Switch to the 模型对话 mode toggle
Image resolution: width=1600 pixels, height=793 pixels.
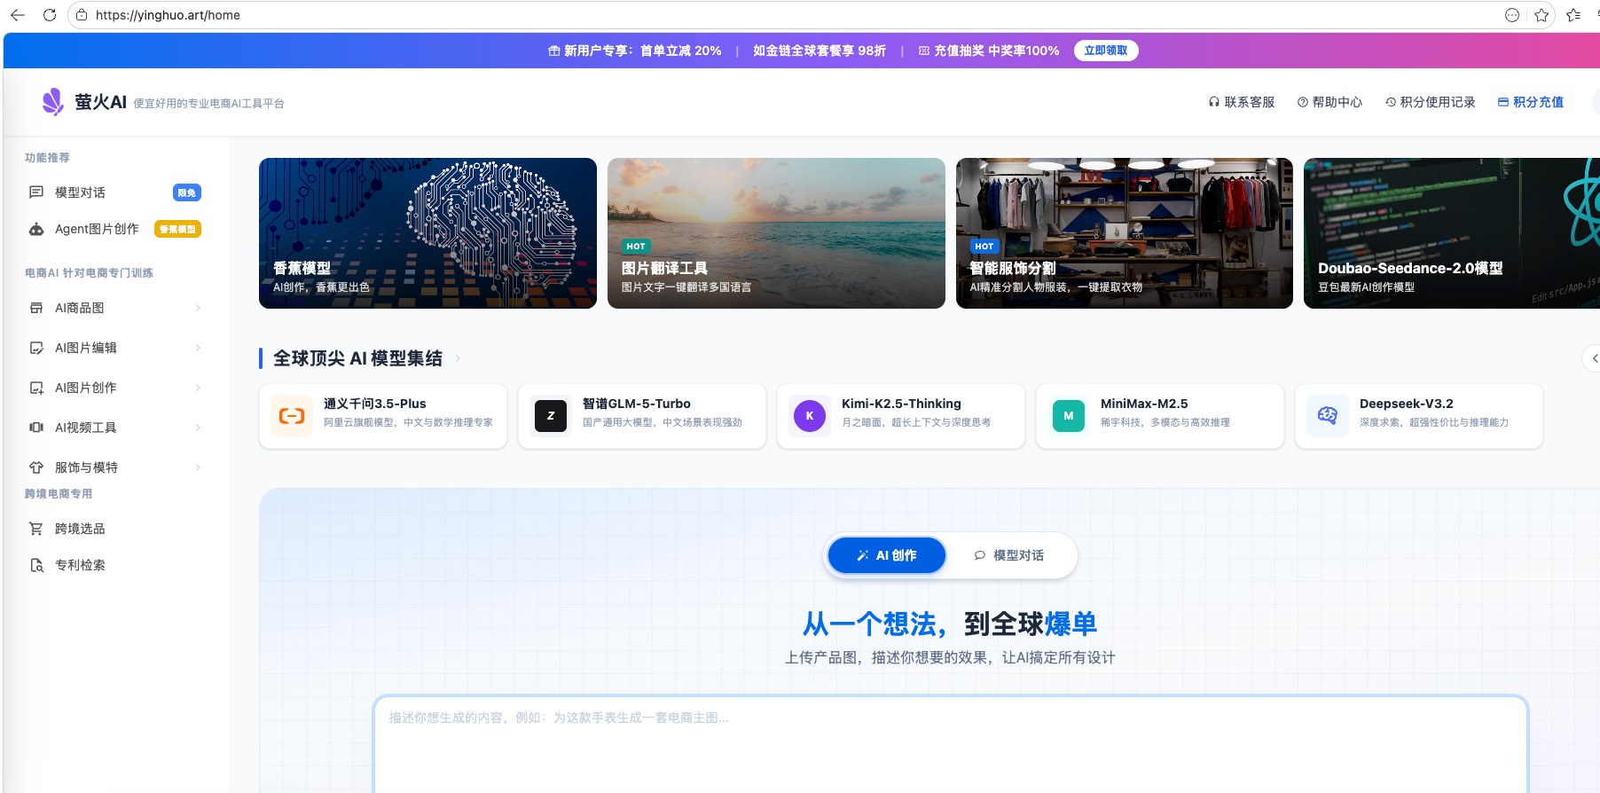[1009, 555]
